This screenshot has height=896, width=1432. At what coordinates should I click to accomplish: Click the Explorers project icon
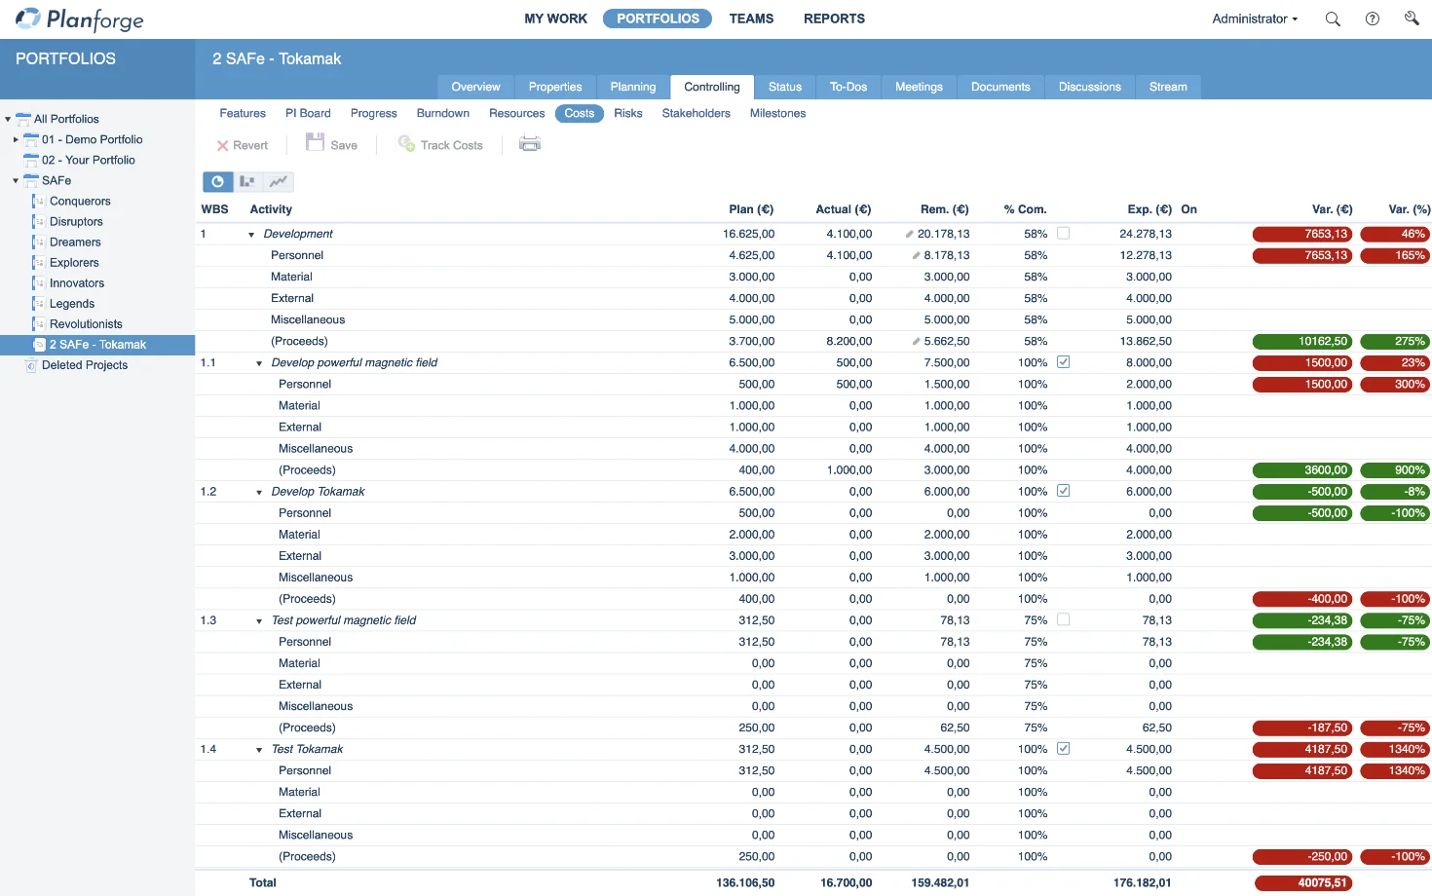tap(38, 263)
